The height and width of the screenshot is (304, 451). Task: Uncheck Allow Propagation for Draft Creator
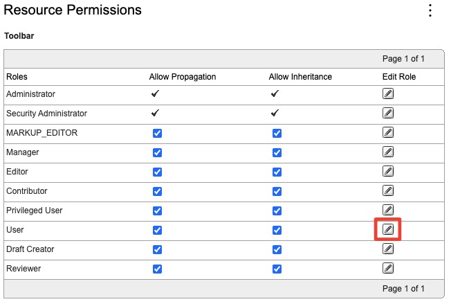click(157, 249)
